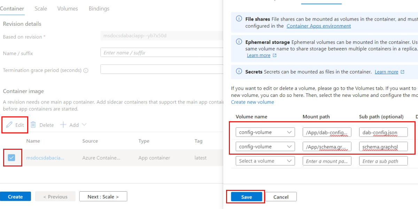Screen dimensions: 418x209
Task: Open the Create new volume link
Action: click(253, 102)
